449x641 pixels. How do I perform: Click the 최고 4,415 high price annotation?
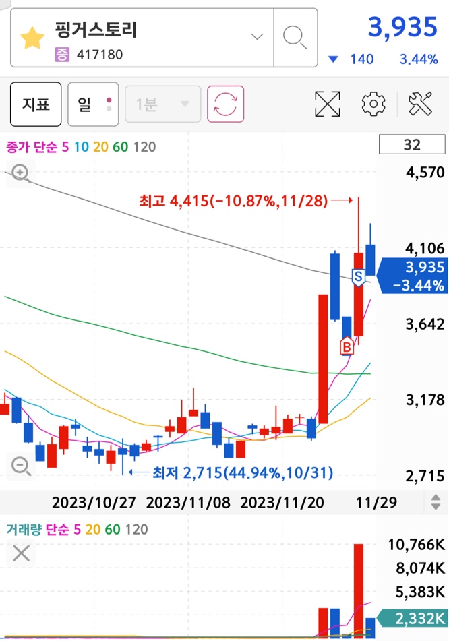point(233,201)
